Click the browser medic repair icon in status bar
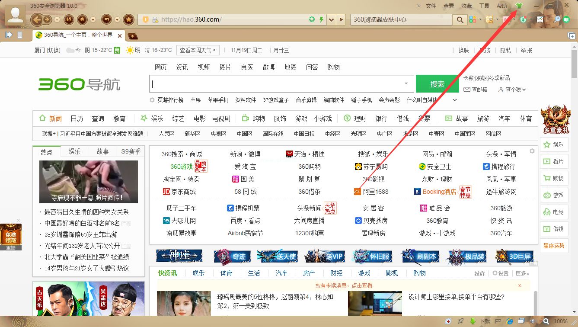Viewport: 578px width, 327px height. [x=448, y=322]
